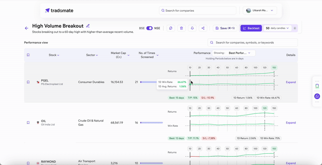Click the companies, symbols, or keywords search box

tap(253, 43)
